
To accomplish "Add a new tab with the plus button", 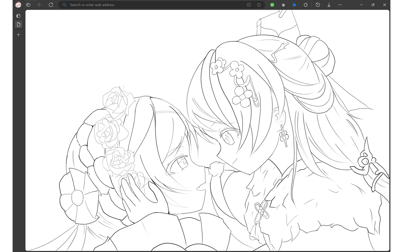I will pyautogui.click(x=19, y=35).
